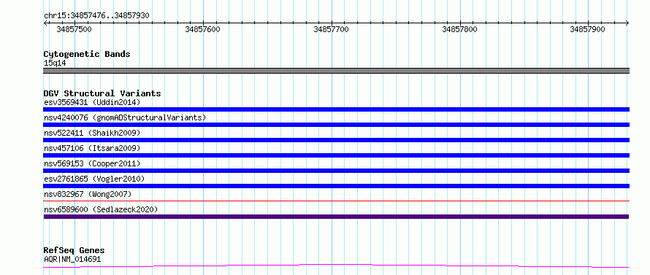
Task: Select the blue bar for nsv522411
Action: pyautogui.click(x=336, y=140)
